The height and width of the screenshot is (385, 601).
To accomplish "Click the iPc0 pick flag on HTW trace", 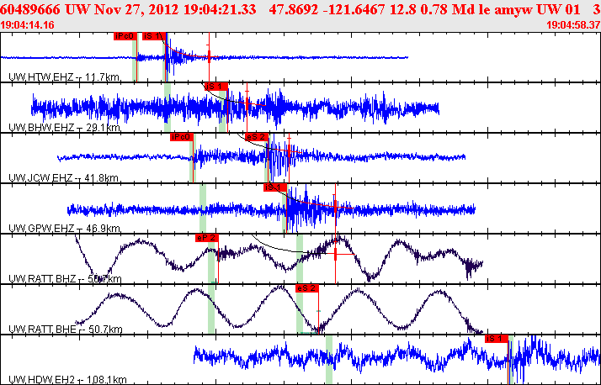I will click(125, 36).
